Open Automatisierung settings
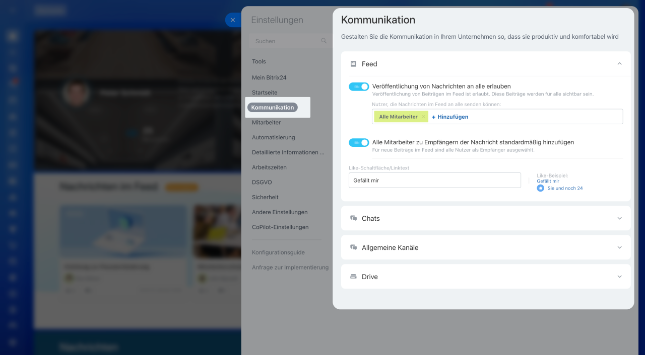The height and width of the screenshot is (355, 645). (274, 137)
